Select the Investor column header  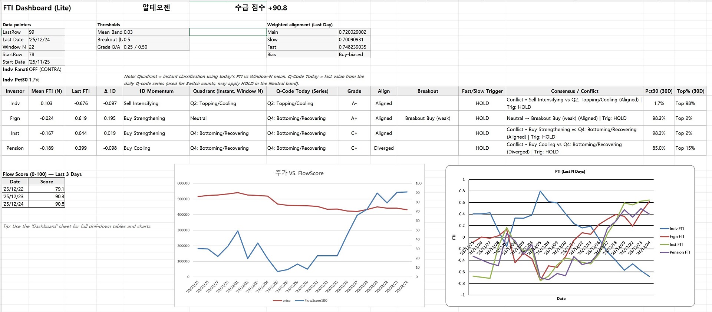[x=15, y=91]
